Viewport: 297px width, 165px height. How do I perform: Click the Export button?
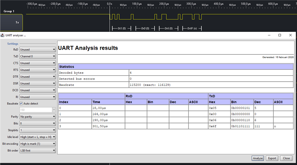coord(272,158)
